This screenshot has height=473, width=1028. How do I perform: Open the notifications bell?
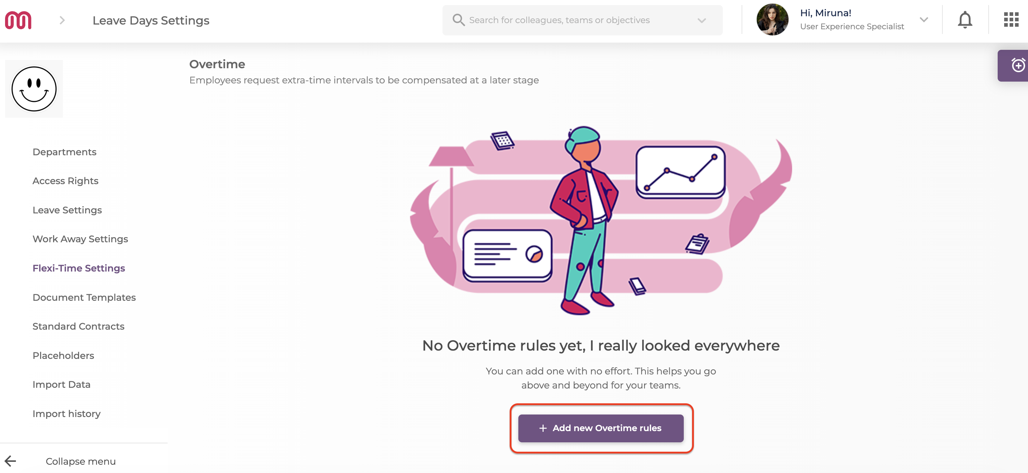tap(964, 20)
